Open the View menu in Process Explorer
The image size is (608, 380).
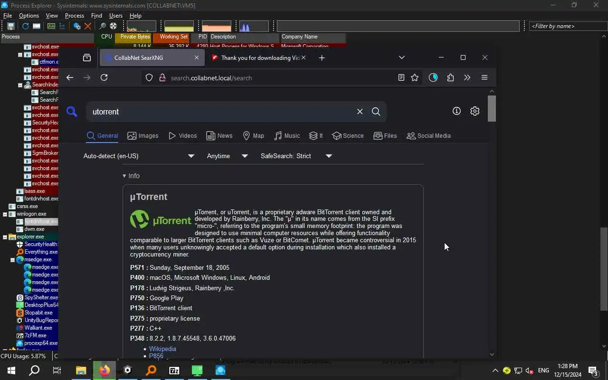pos(52,16)
